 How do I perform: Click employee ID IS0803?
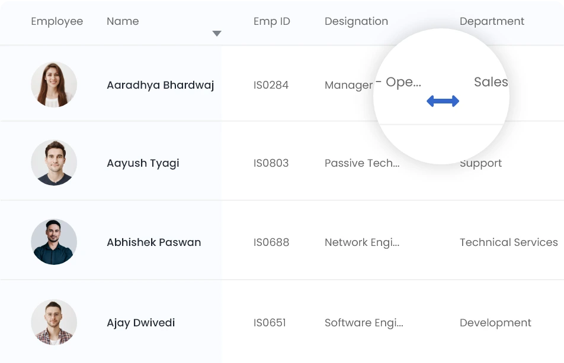[x=271, y=163]
